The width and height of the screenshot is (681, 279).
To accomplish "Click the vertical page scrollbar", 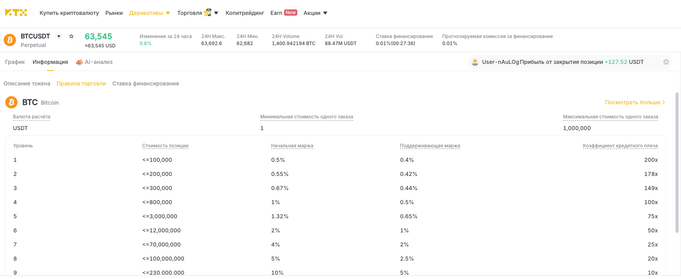I will pyautogui.click(x=677, y=163).
